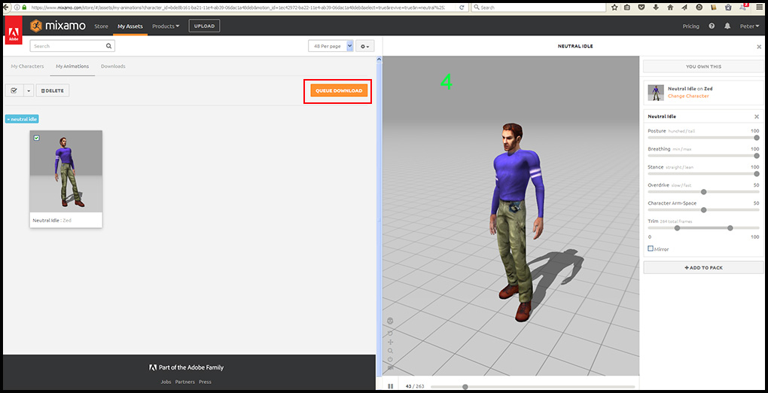The image size is (768, 393).
Task: Click the green padlock security icon
Action: pos(24,8)
